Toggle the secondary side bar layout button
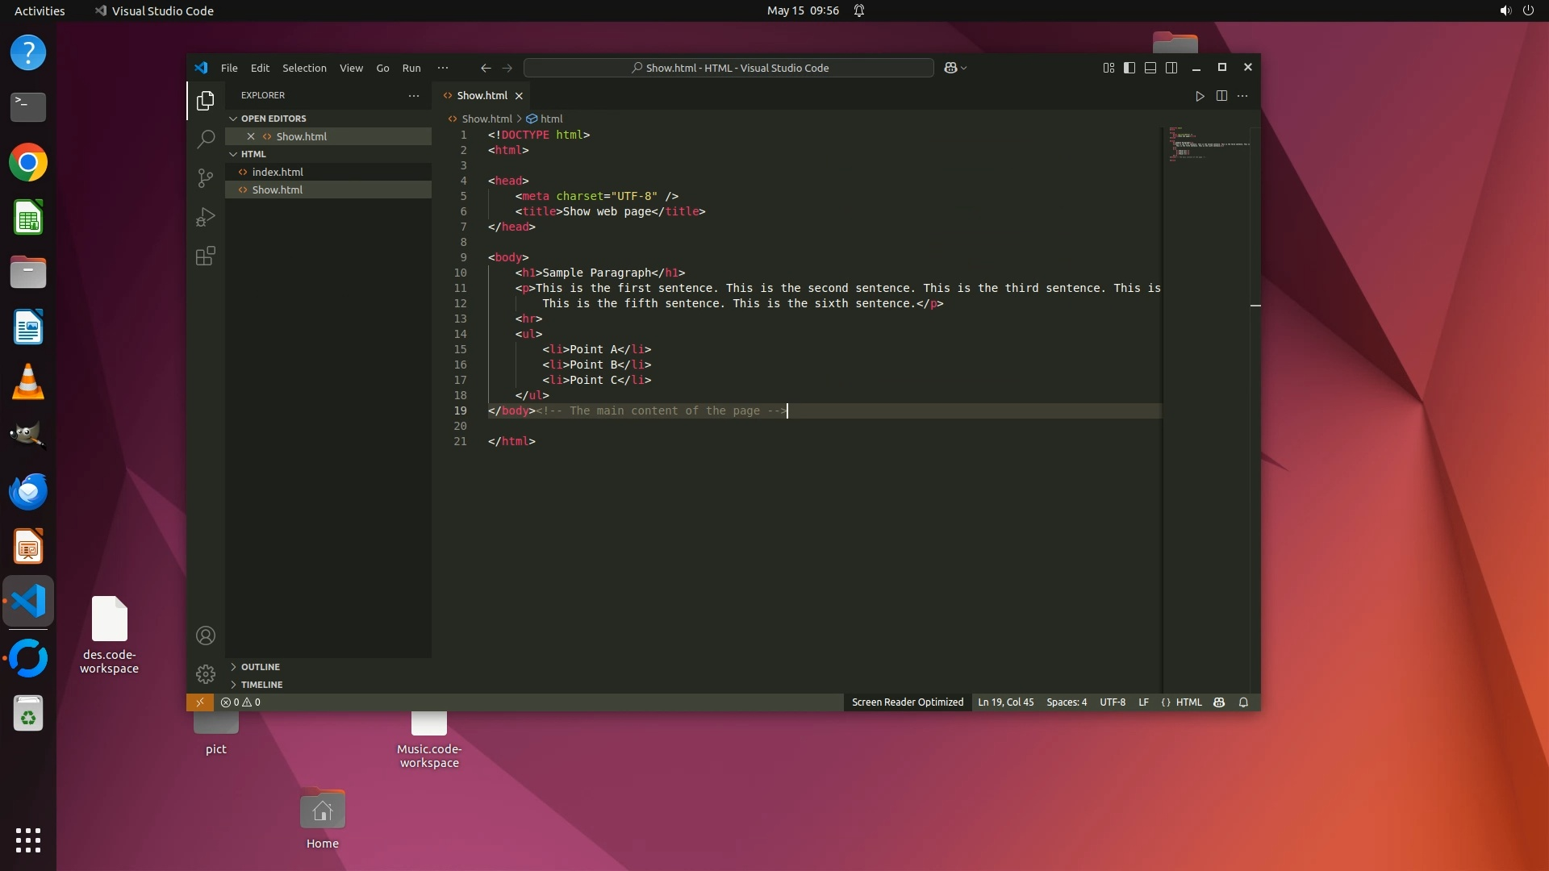The image size is (1549, 871). (1171, 68)
